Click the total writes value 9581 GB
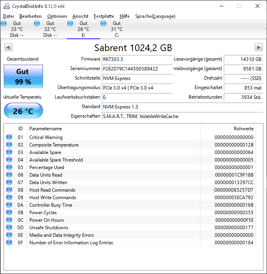267x274 pixels. 243,68
